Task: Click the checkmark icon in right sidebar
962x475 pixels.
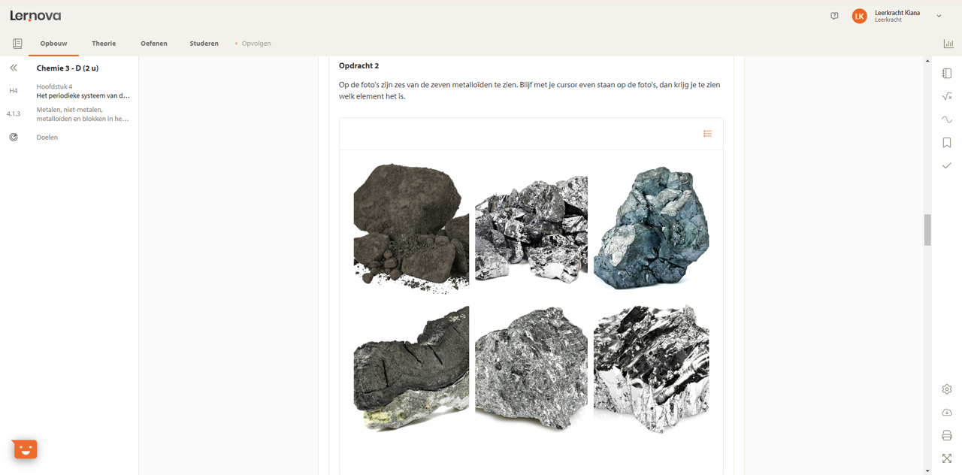Action: pos(947,165)
